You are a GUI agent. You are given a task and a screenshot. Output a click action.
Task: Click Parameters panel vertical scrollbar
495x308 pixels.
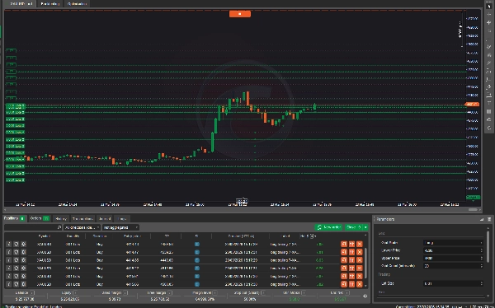click(488, 246)
